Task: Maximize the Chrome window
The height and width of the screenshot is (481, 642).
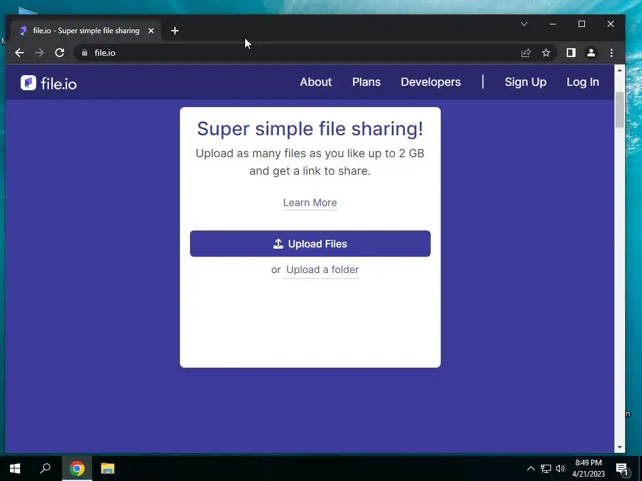Action: (581, 24)
